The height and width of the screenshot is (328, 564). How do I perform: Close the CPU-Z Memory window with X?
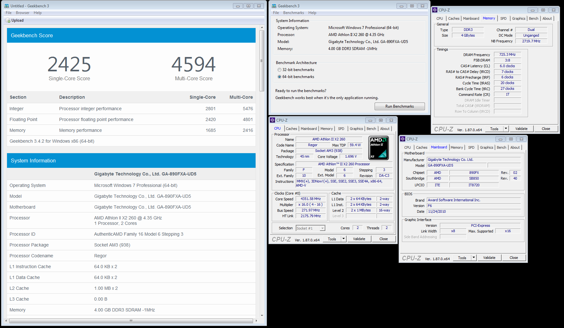pos(553,10)
